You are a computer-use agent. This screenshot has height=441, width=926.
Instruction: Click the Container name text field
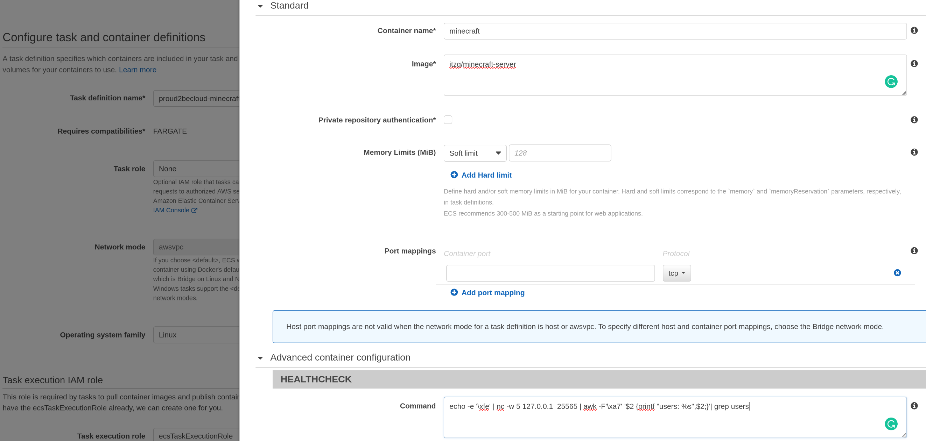point(674,31)
